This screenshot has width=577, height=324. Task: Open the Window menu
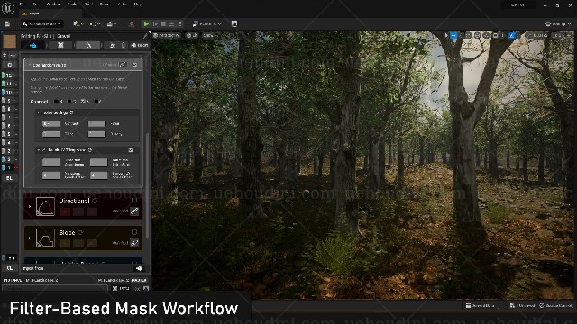(x=53, y=4)
